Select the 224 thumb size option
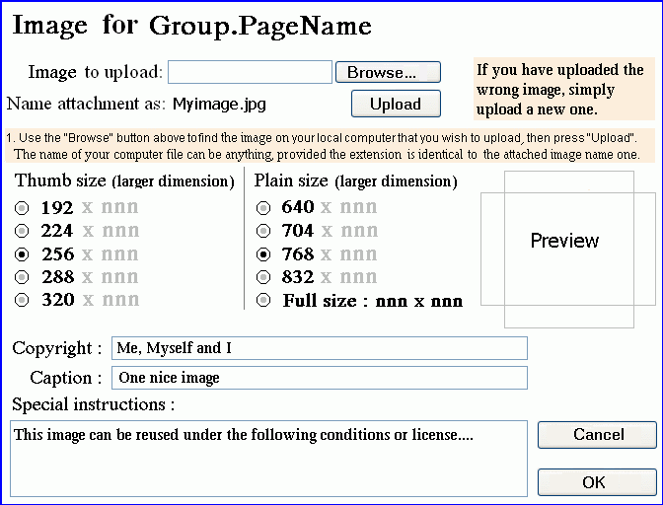Image resolution: width=663 pixels, height=505 pixels. tap(22, 231)
